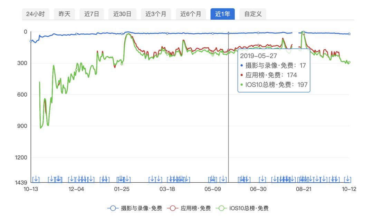Click the green dot icon beside IOS10总榜·免费 in tooltip
This screenshot has width=373, height=220.
click(242, 84)
